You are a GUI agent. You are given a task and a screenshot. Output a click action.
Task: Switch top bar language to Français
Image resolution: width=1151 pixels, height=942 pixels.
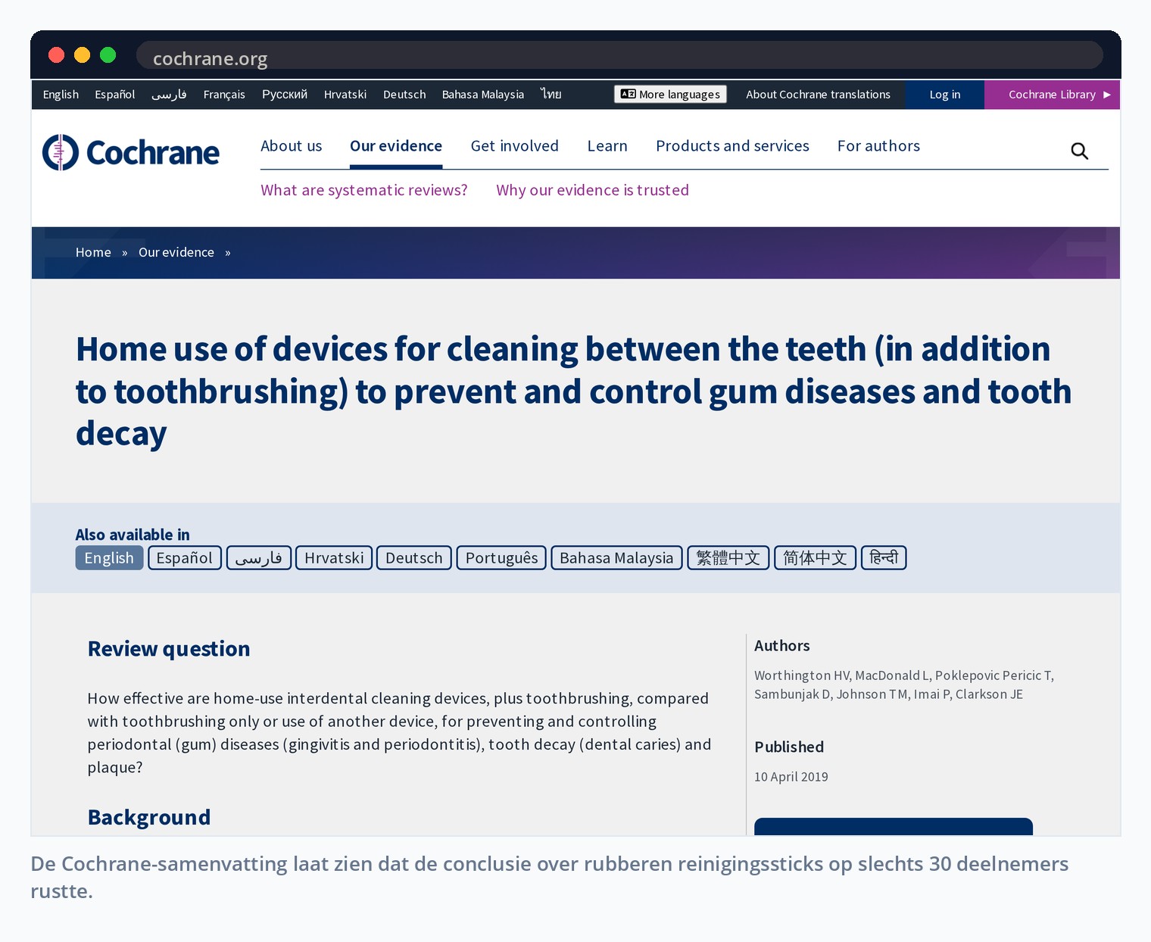(224, 95)
